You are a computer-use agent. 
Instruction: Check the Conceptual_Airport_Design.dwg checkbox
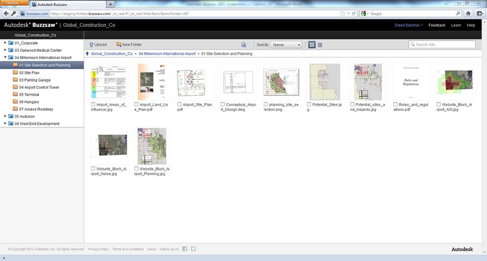(222, 105)
